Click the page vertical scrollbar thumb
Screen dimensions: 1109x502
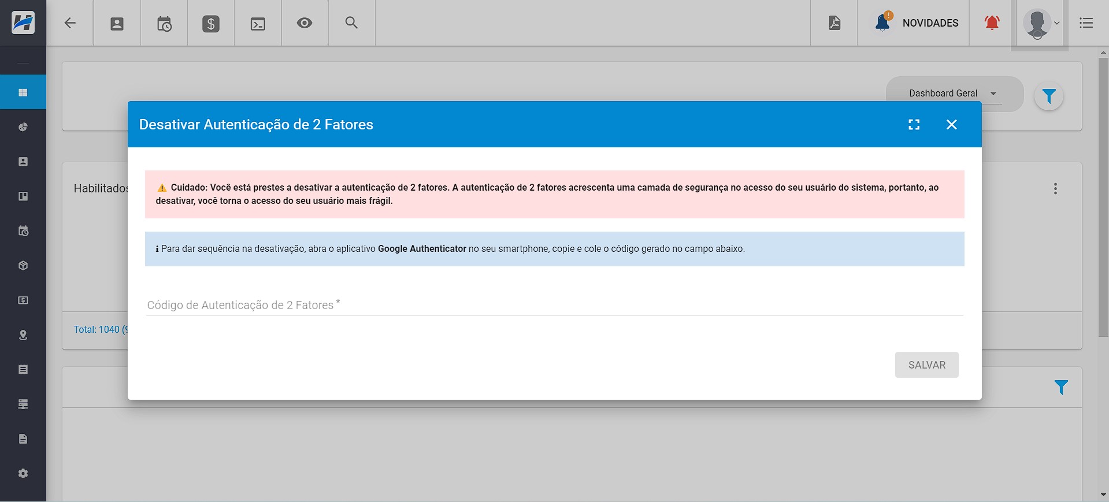[1103, 196]
